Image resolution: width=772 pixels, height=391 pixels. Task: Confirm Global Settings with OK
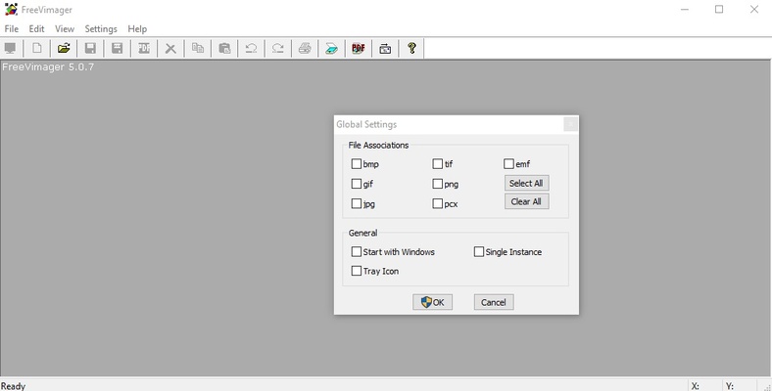click(433, 302)
